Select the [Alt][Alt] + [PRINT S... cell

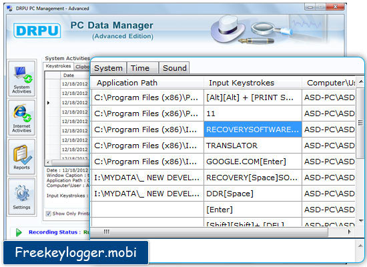(253, 97)
